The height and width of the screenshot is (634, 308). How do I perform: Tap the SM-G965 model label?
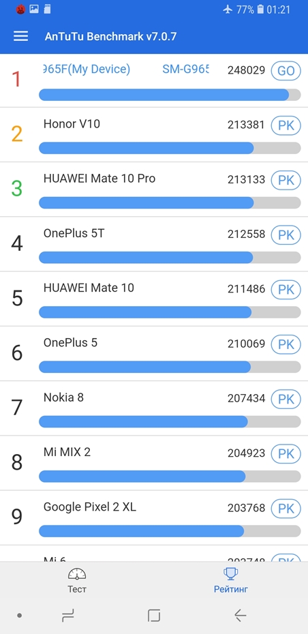click(x=185, y=69)
